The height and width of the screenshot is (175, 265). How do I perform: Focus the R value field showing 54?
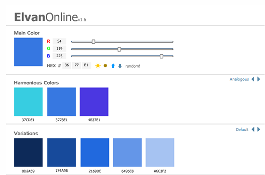[59, 41]
